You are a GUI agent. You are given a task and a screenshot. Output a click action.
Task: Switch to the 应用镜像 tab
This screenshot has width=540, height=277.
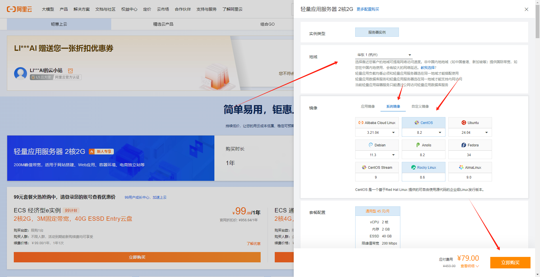coord(368,106)
